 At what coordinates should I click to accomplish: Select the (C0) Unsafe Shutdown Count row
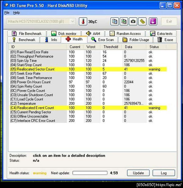click(x=88, y=95)
